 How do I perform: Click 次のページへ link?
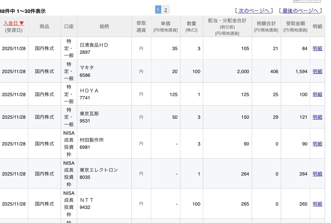click(x=254, y=10)
